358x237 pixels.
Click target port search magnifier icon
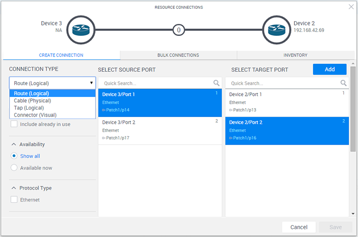pos(344,83)
